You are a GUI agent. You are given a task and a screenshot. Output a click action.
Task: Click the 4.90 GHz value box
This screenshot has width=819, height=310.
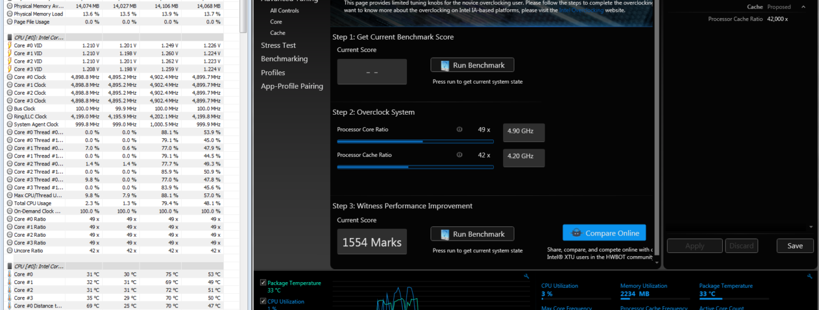click(524, 133)
